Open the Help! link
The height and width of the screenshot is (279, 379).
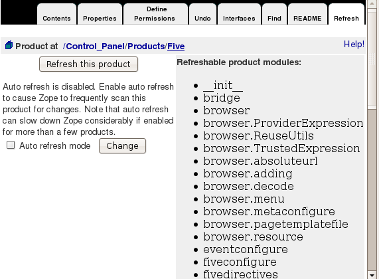(354, 44)
